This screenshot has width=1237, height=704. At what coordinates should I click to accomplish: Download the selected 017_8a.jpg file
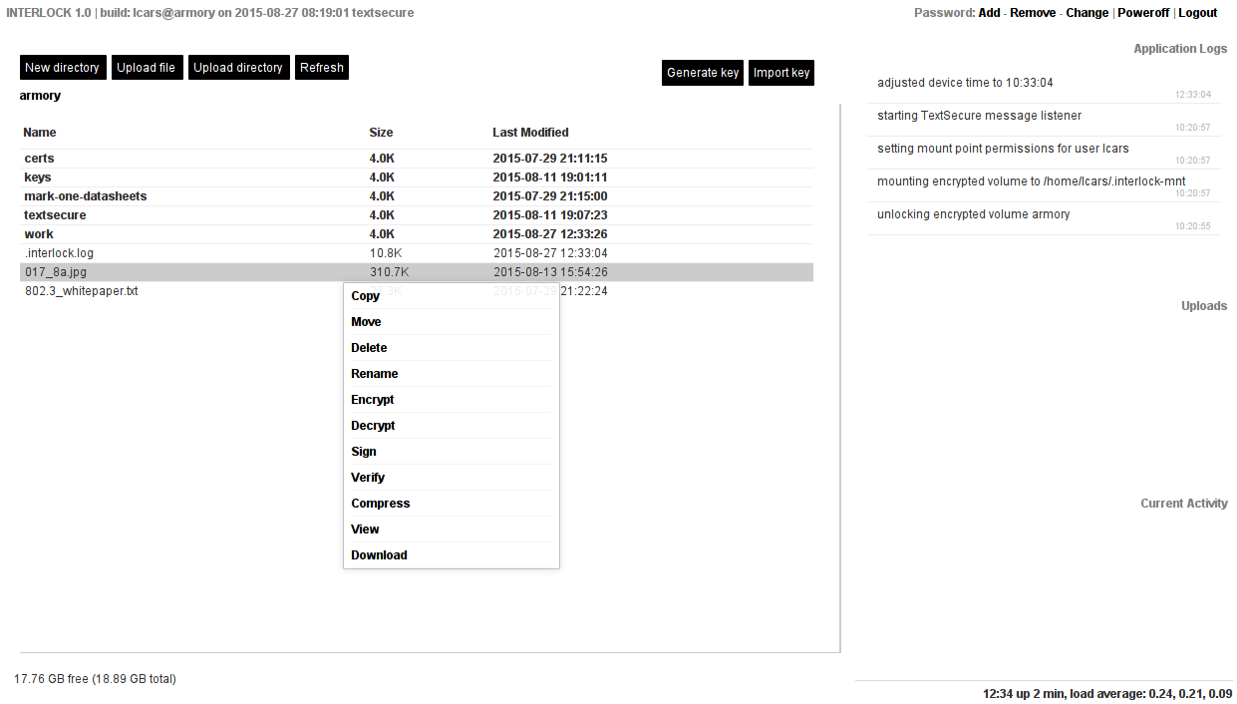379,554
